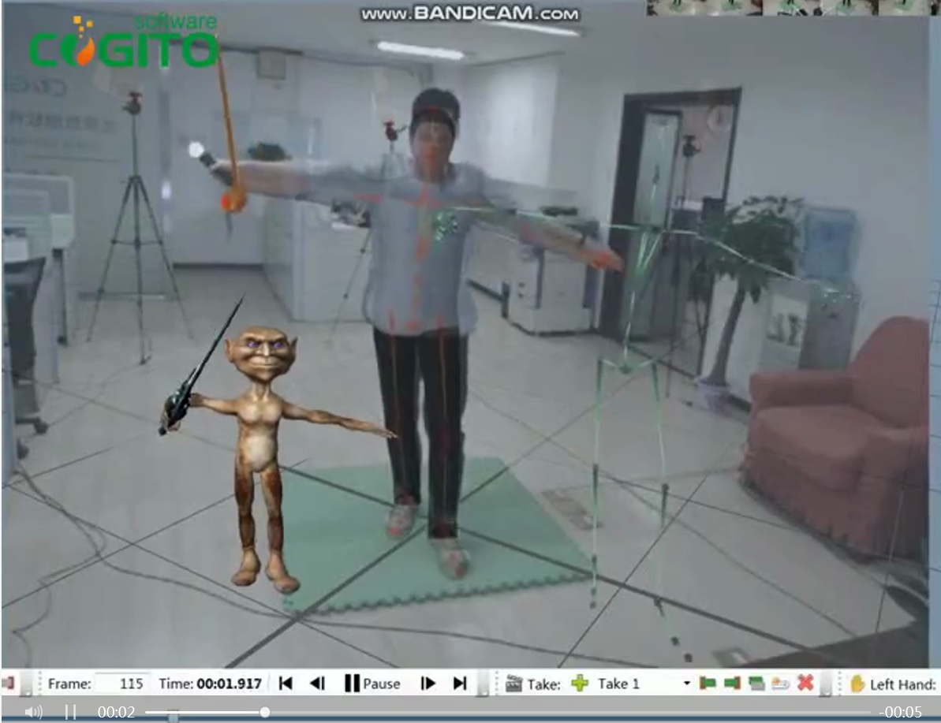Viewport: 941px width, 723px height.
Task: Delete the take with red X
Action: pyautogui.click(x=805, y=683)
